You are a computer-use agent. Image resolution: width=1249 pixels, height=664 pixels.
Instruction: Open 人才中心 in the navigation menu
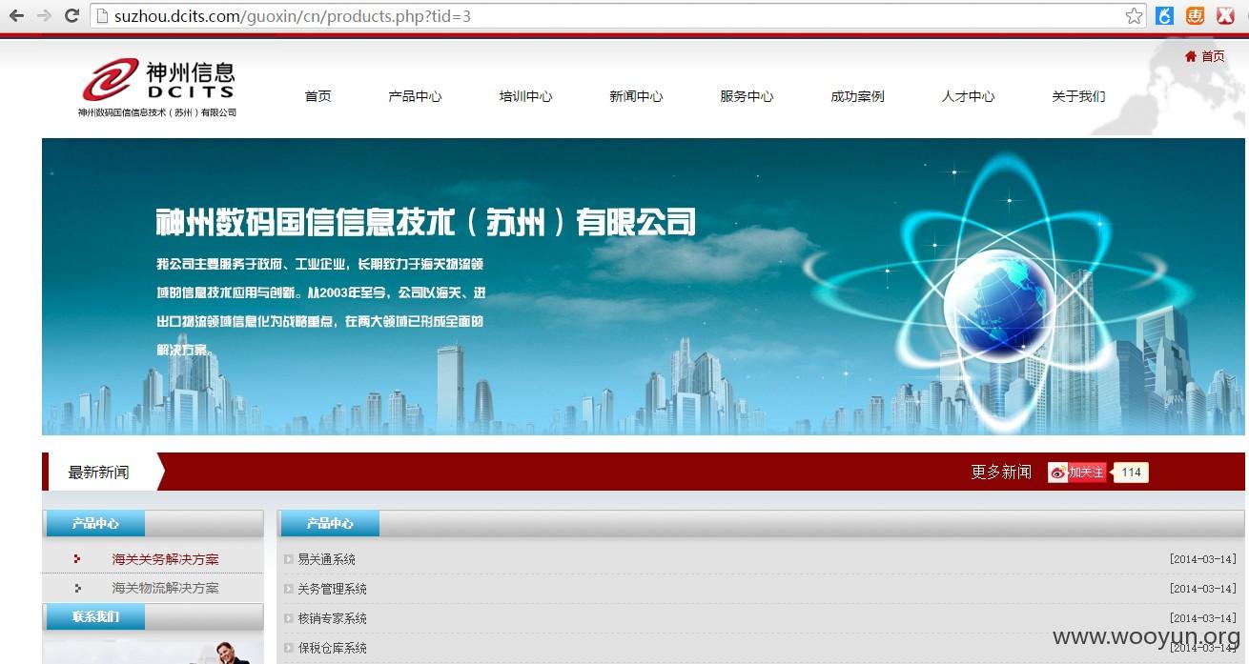(968, 96)
